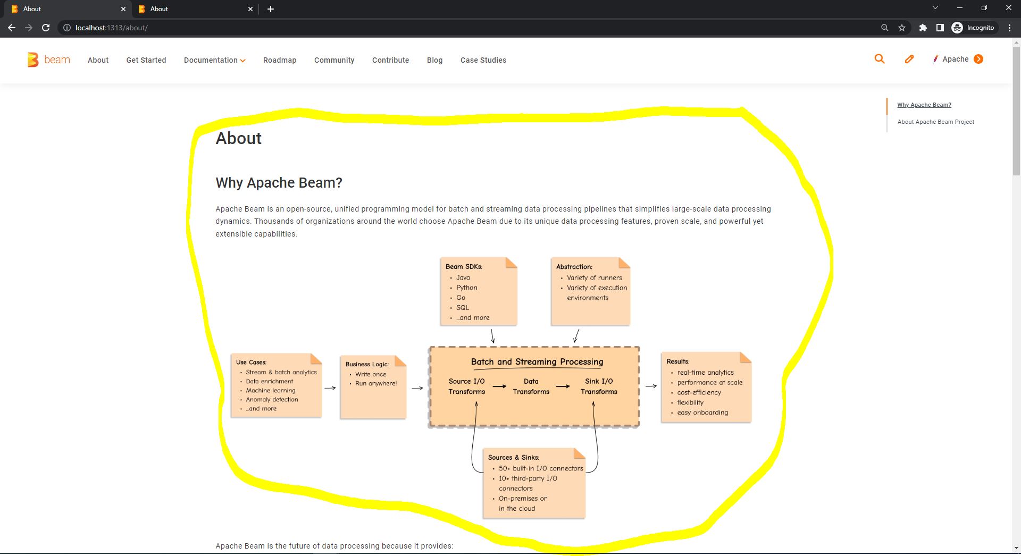The width and height of the screenshot is (1021, 556).
Task: Open Case Studies in the navbar
Action: [x=483, y=60]
